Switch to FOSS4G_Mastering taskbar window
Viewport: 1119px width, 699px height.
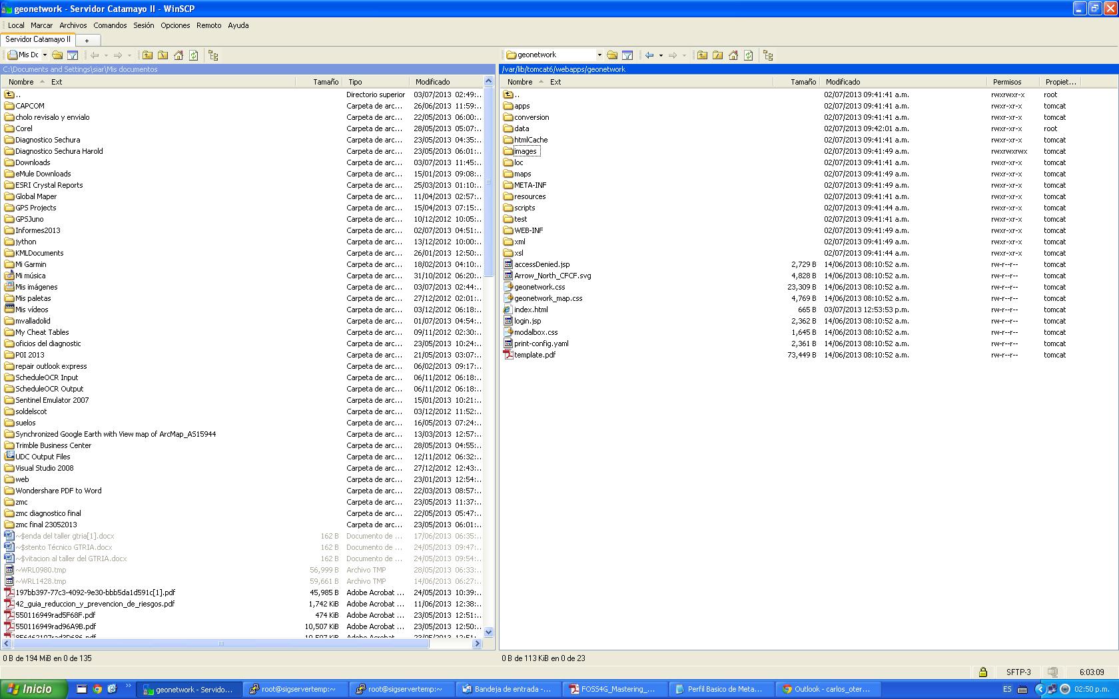click(614, 689)
